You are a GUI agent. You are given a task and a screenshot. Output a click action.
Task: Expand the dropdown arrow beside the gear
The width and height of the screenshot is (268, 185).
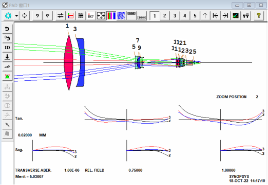16,16
